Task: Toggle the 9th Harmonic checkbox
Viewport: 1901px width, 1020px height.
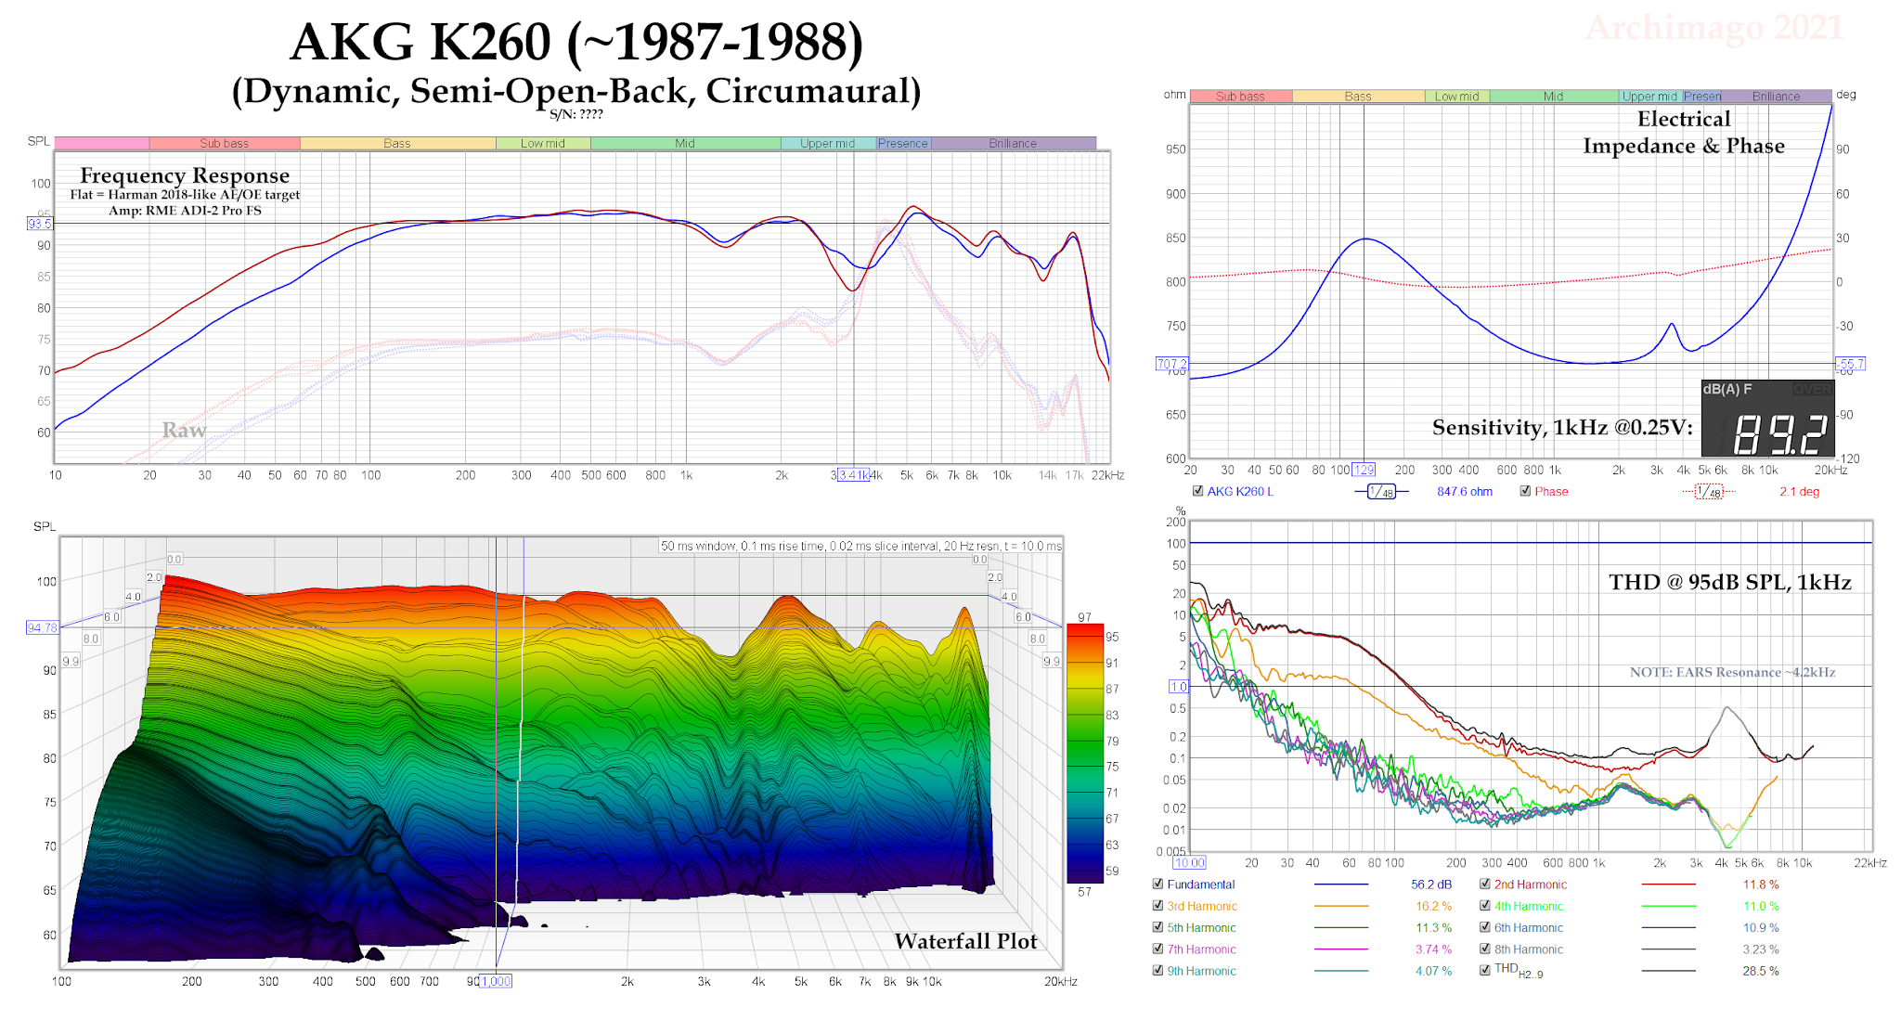Action: 1157,970
